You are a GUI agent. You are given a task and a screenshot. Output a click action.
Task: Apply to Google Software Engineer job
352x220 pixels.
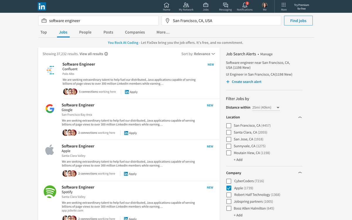click(x=131, y=133)
